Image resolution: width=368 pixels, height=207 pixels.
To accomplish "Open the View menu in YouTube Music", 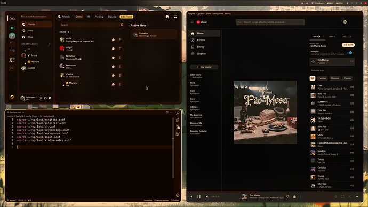I will click(x=209, y=14).
